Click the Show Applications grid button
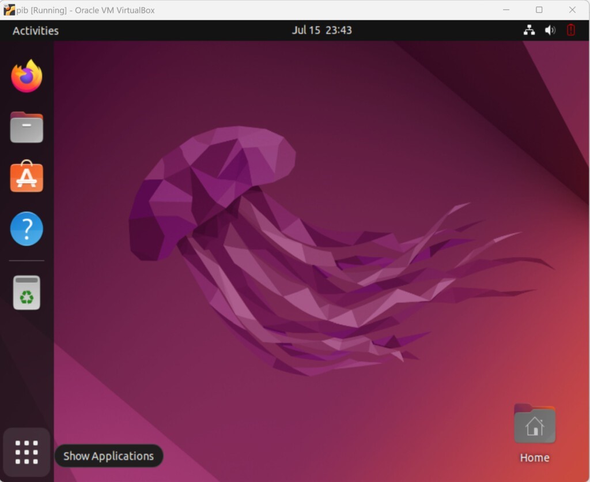 pos(27,452)
